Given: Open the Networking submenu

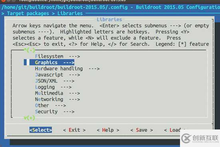Looking at the screenshot, I should 58,99.
